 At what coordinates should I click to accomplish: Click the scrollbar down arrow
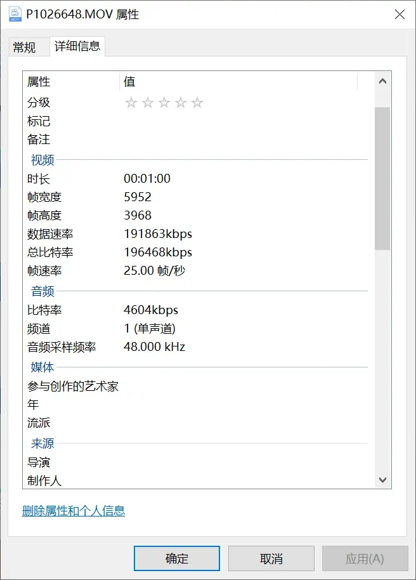click(x=382, y=480)
